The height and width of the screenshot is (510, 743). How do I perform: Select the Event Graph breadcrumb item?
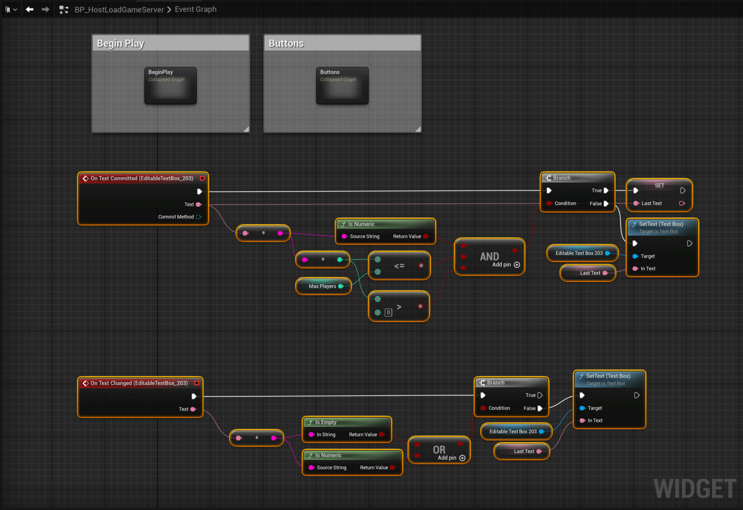tap(195, 9)
